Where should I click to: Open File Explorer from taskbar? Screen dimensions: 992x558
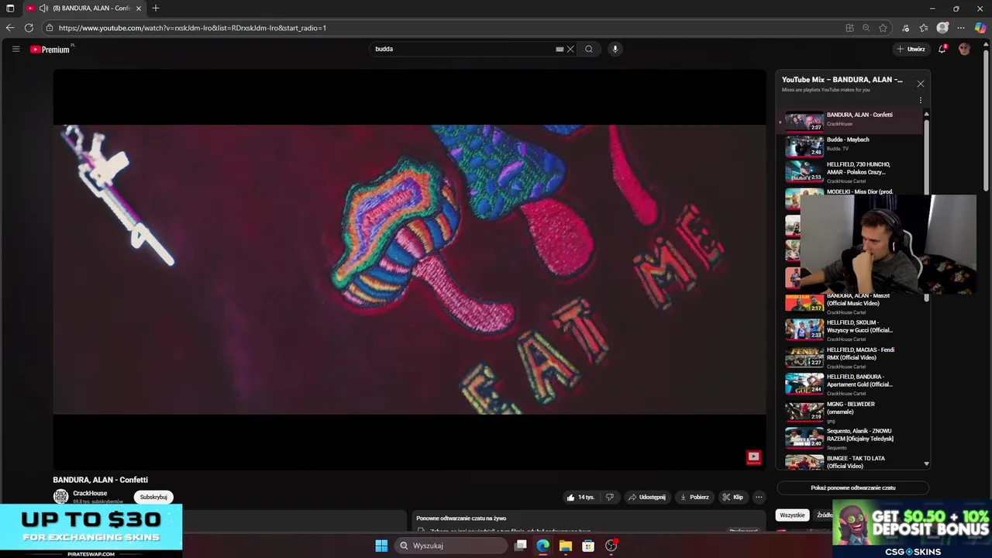[566, 546]
